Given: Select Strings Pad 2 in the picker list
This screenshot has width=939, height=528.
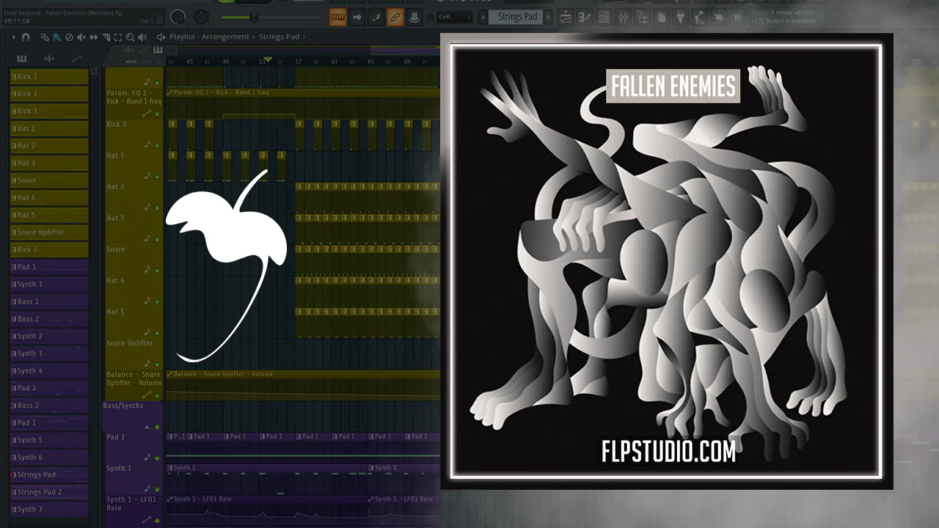Looking at the screenshot, I should pos(49,492).
